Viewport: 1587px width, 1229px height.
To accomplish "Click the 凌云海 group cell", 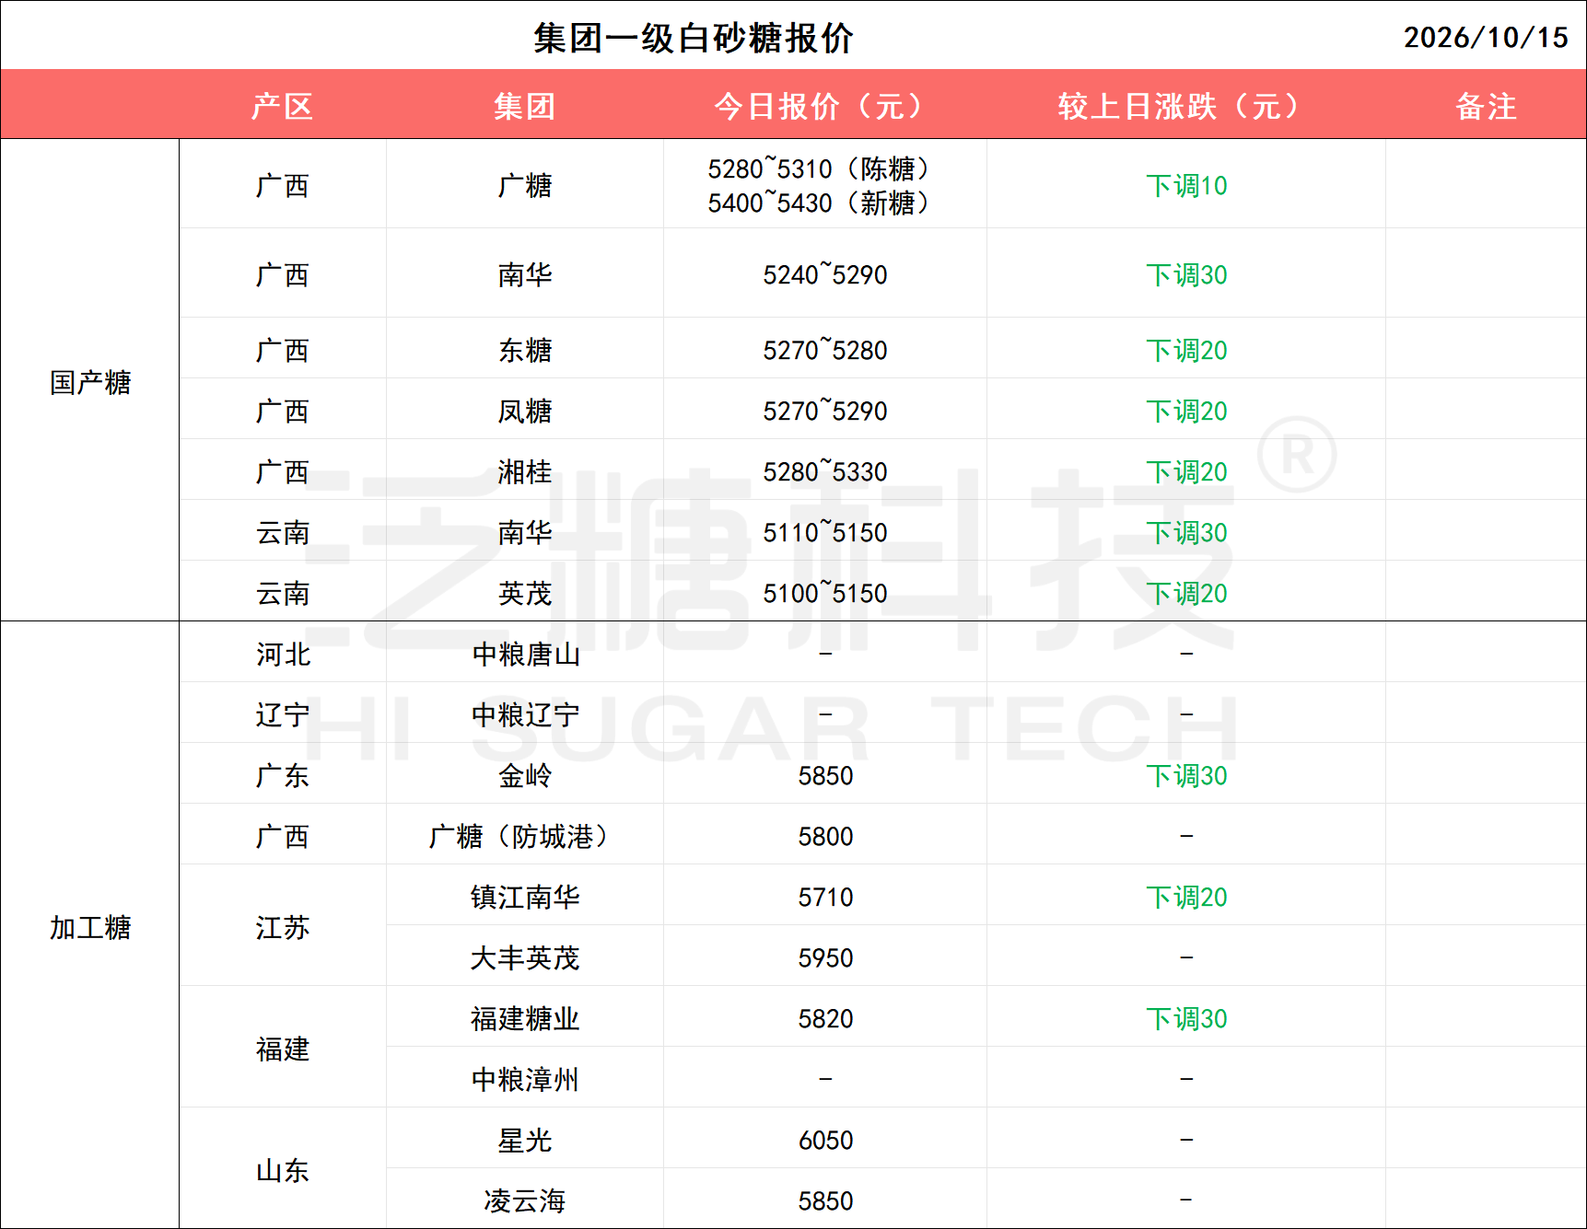I will 524,1200.
